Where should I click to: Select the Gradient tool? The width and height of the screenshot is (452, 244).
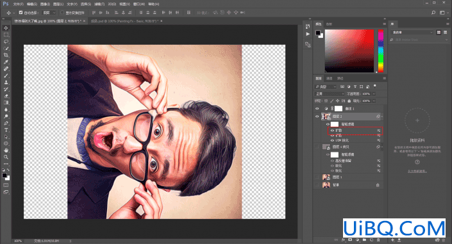[x=6, y=103]
